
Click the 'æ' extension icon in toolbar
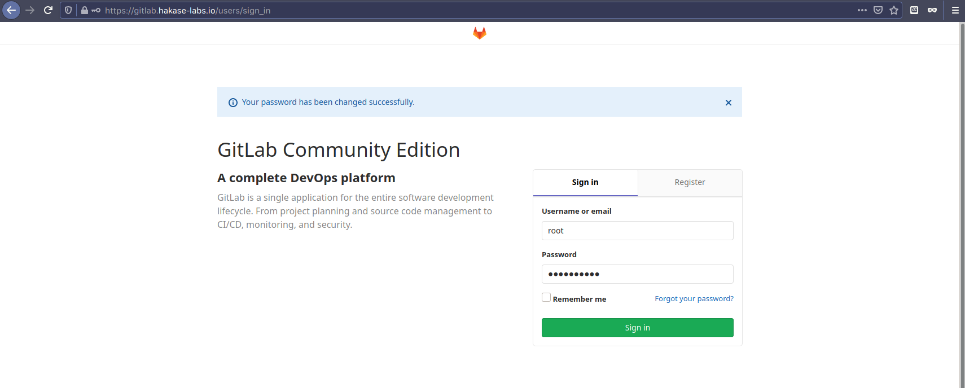(x=914, y=10)
